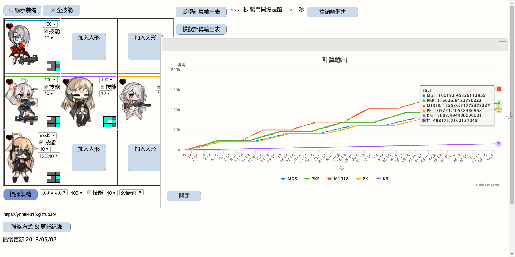Click the 指揮妖精 button
This screenshot has height=257, width=515.
click(x=21, y=194)
